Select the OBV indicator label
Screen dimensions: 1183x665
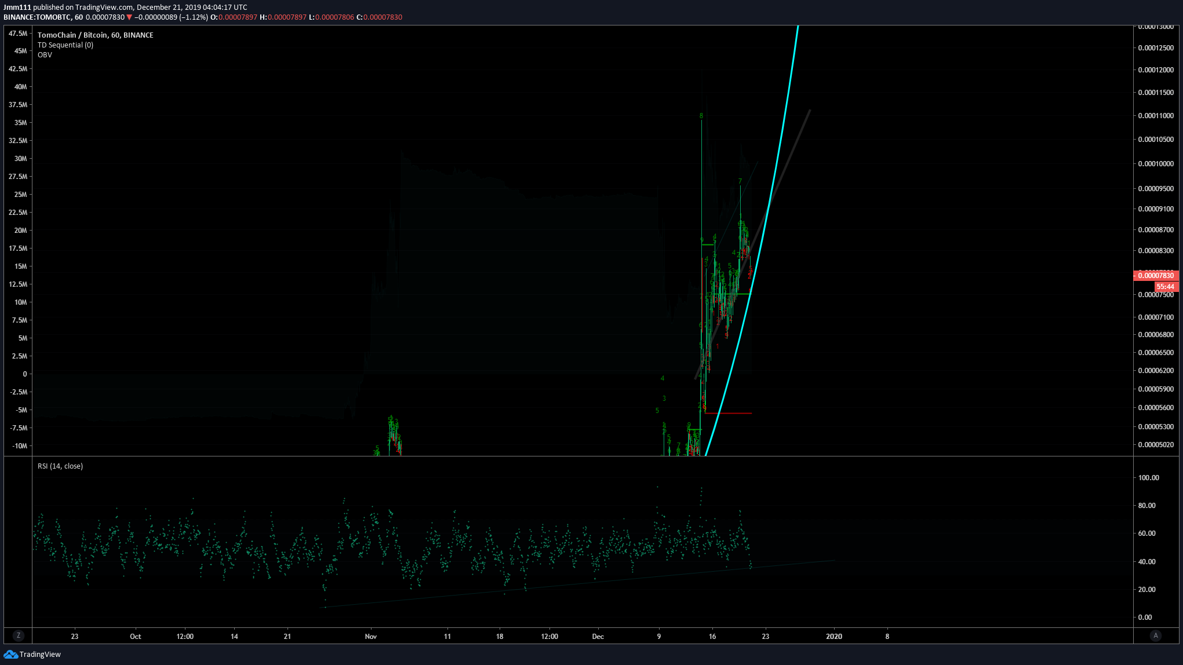coord(45,55)
